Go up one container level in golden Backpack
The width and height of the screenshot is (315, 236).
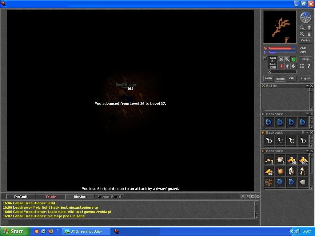coord(304,132)
